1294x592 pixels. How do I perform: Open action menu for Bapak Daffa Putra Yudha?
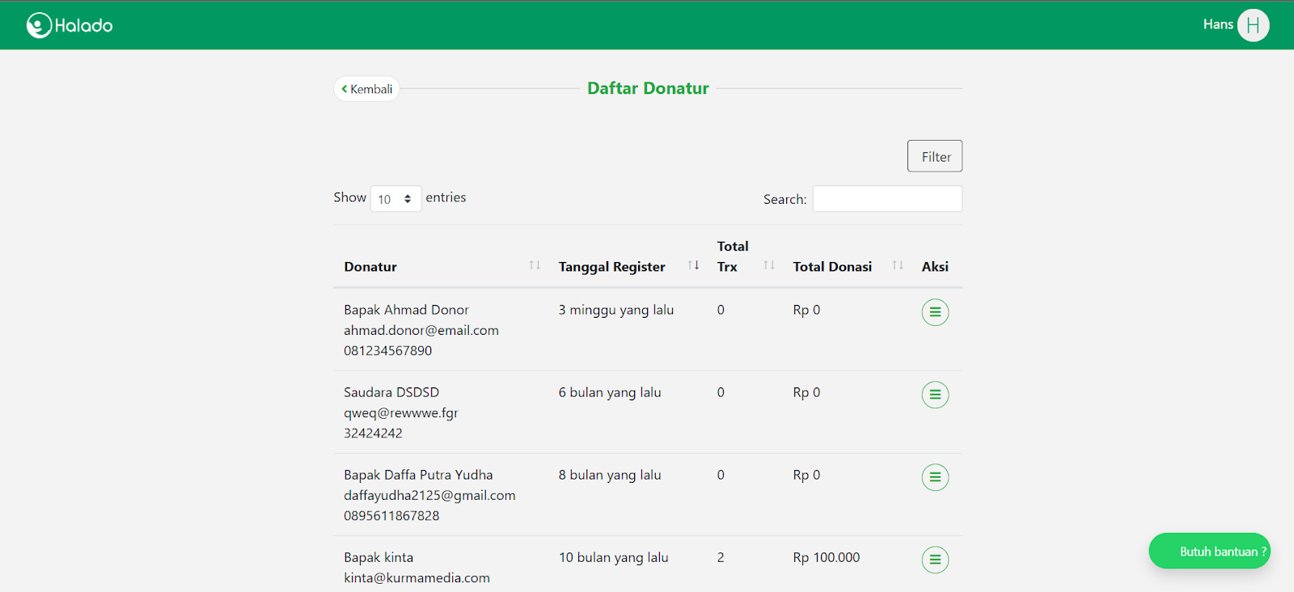click(x=935, y=477)
